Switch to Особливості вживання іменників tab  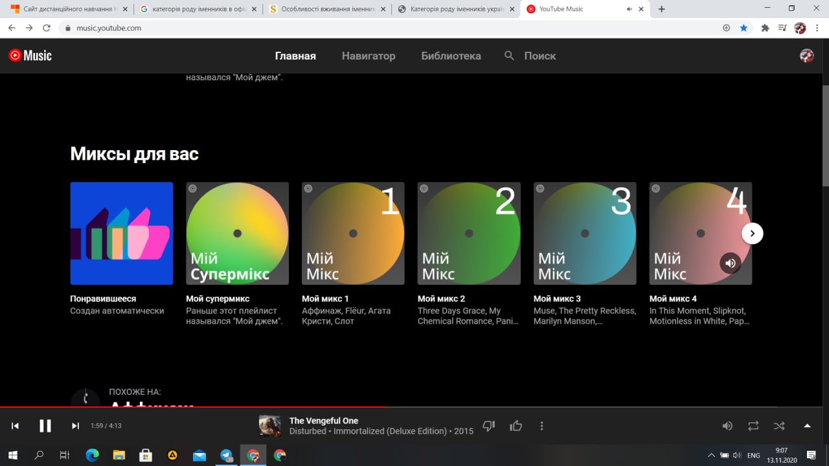click(327, 9)
